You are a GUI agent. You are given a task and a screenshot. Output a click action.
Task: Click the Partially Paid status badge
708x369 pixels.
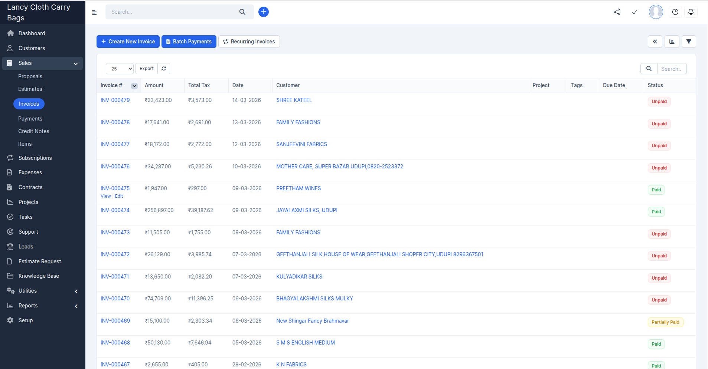[665, 322]
